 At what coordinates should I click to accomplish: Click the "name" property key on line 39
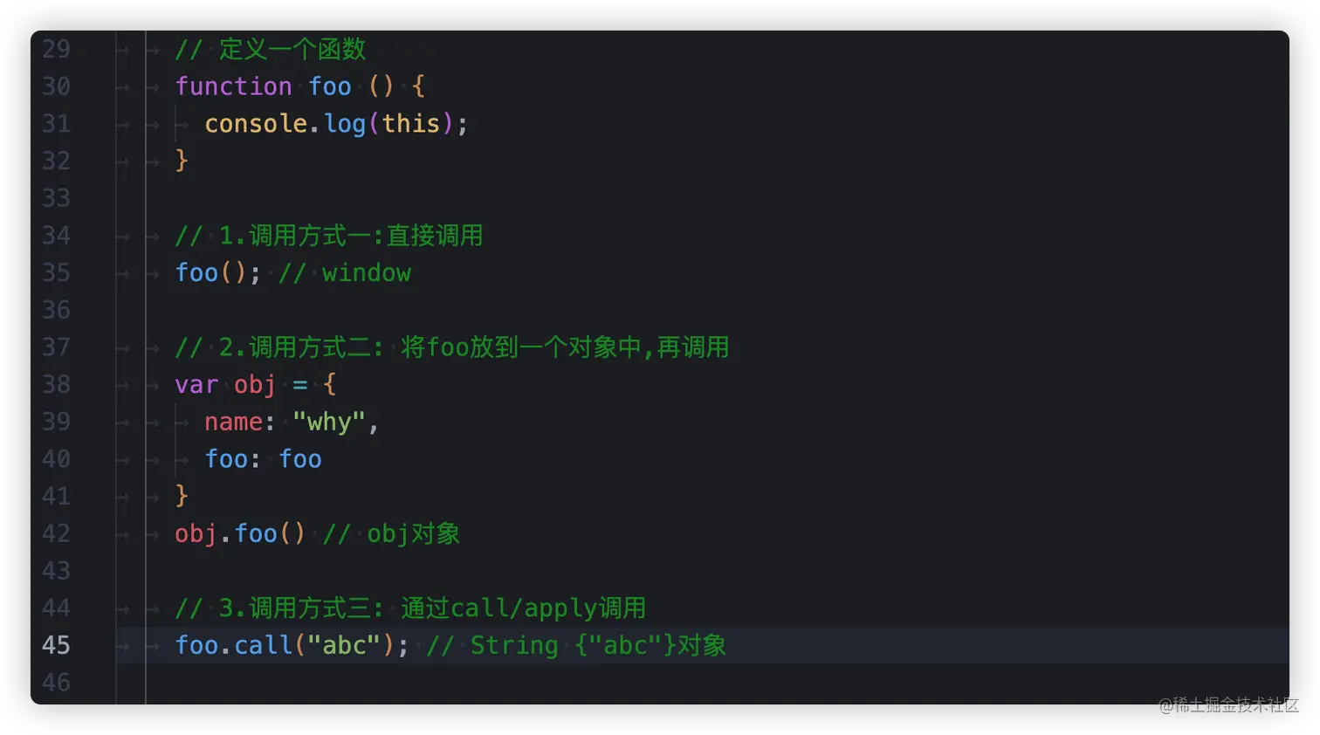point(233,422)
